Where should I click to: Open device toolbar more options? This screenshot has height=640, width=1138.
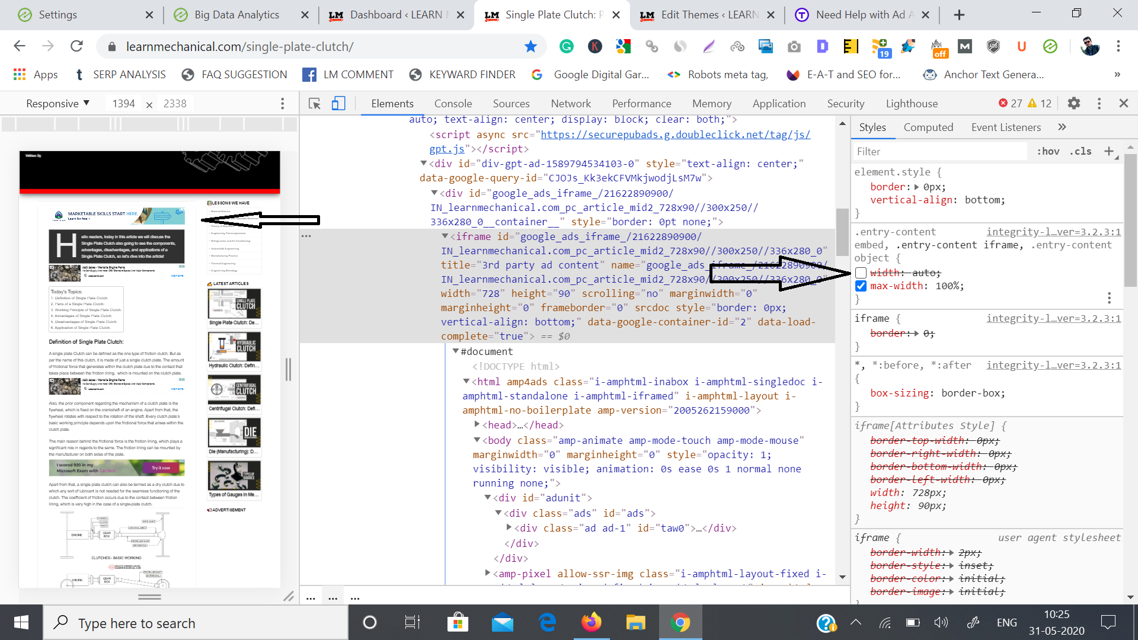click(x=282, y=104)
